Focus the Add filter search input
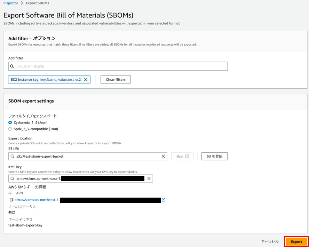 pyautogui.click(x=118, y=66)
